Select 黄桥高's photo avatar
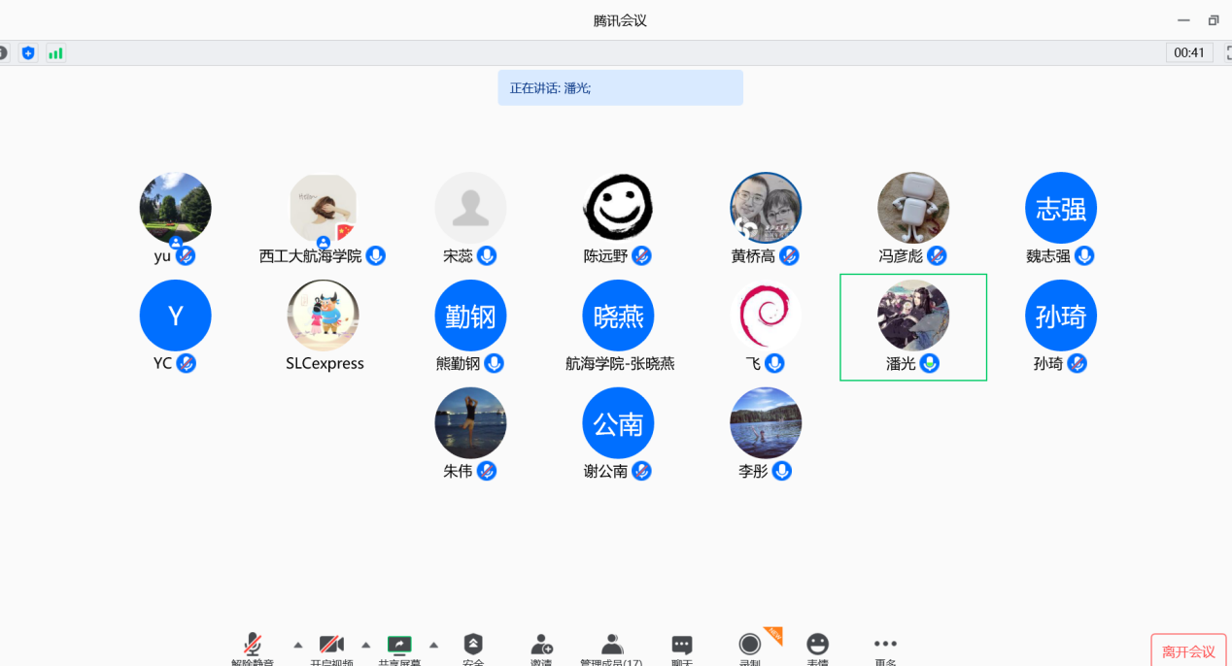 coord(766,208)
